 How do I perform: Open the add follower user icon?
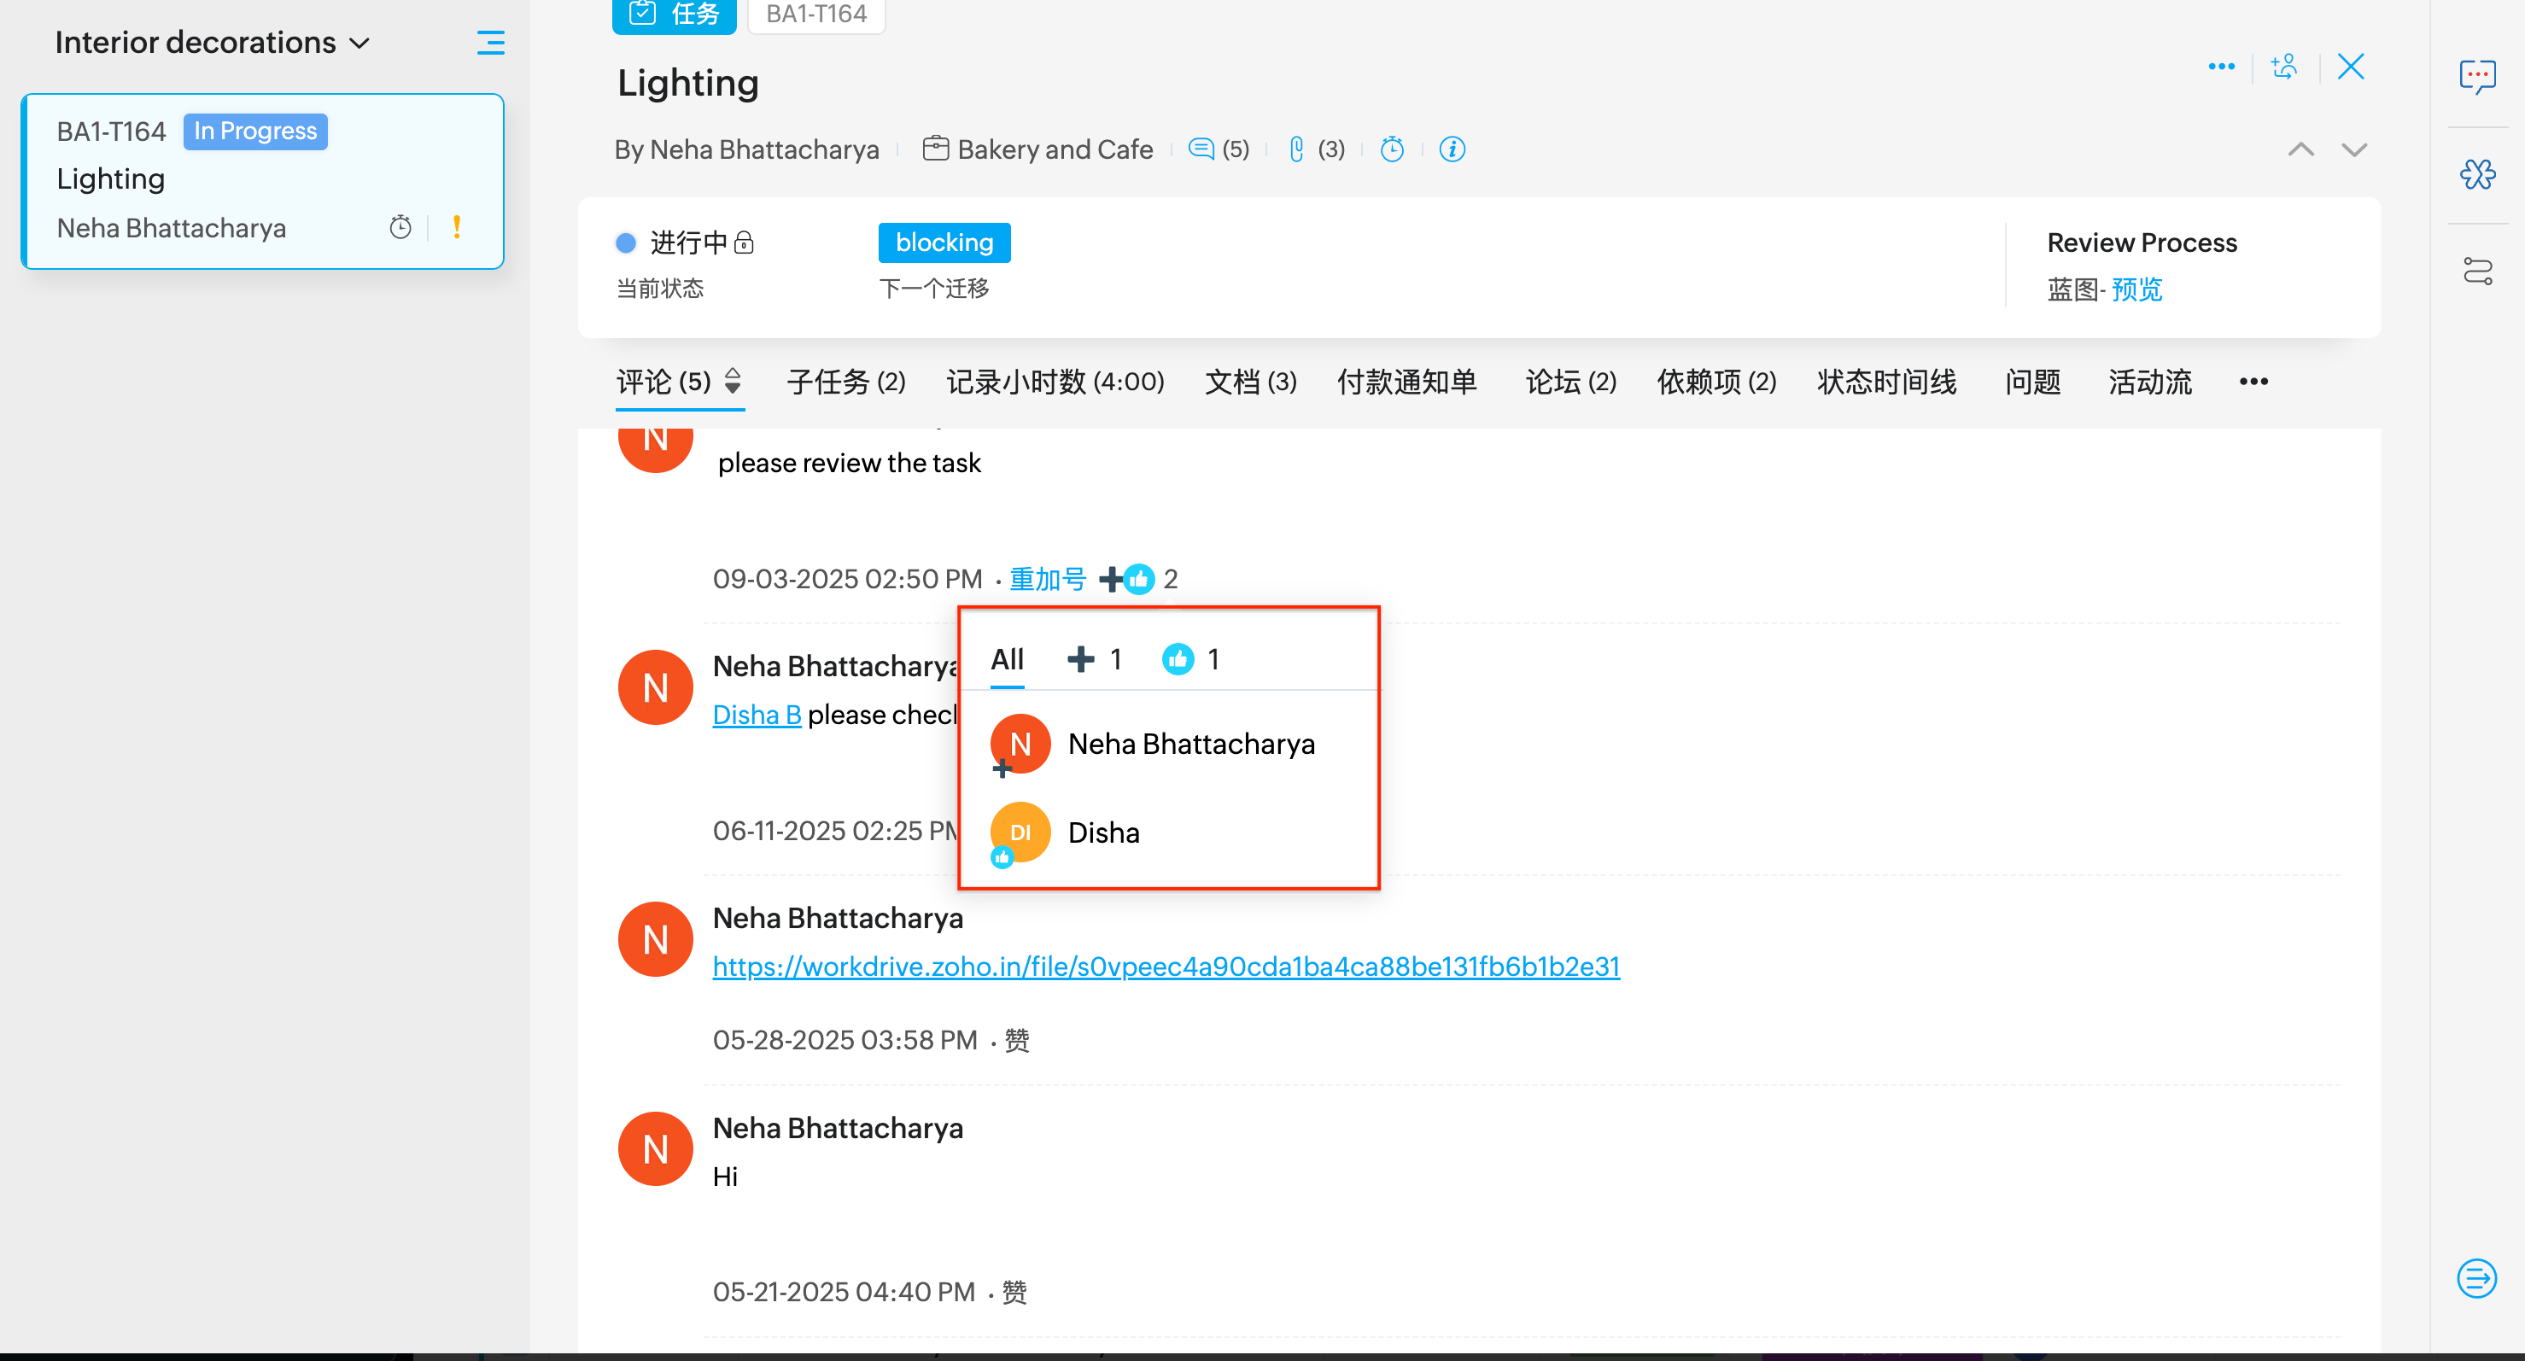click(x=2284, y=67)
